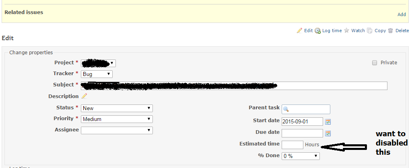Click the Log time clock icon

(318, 31)
